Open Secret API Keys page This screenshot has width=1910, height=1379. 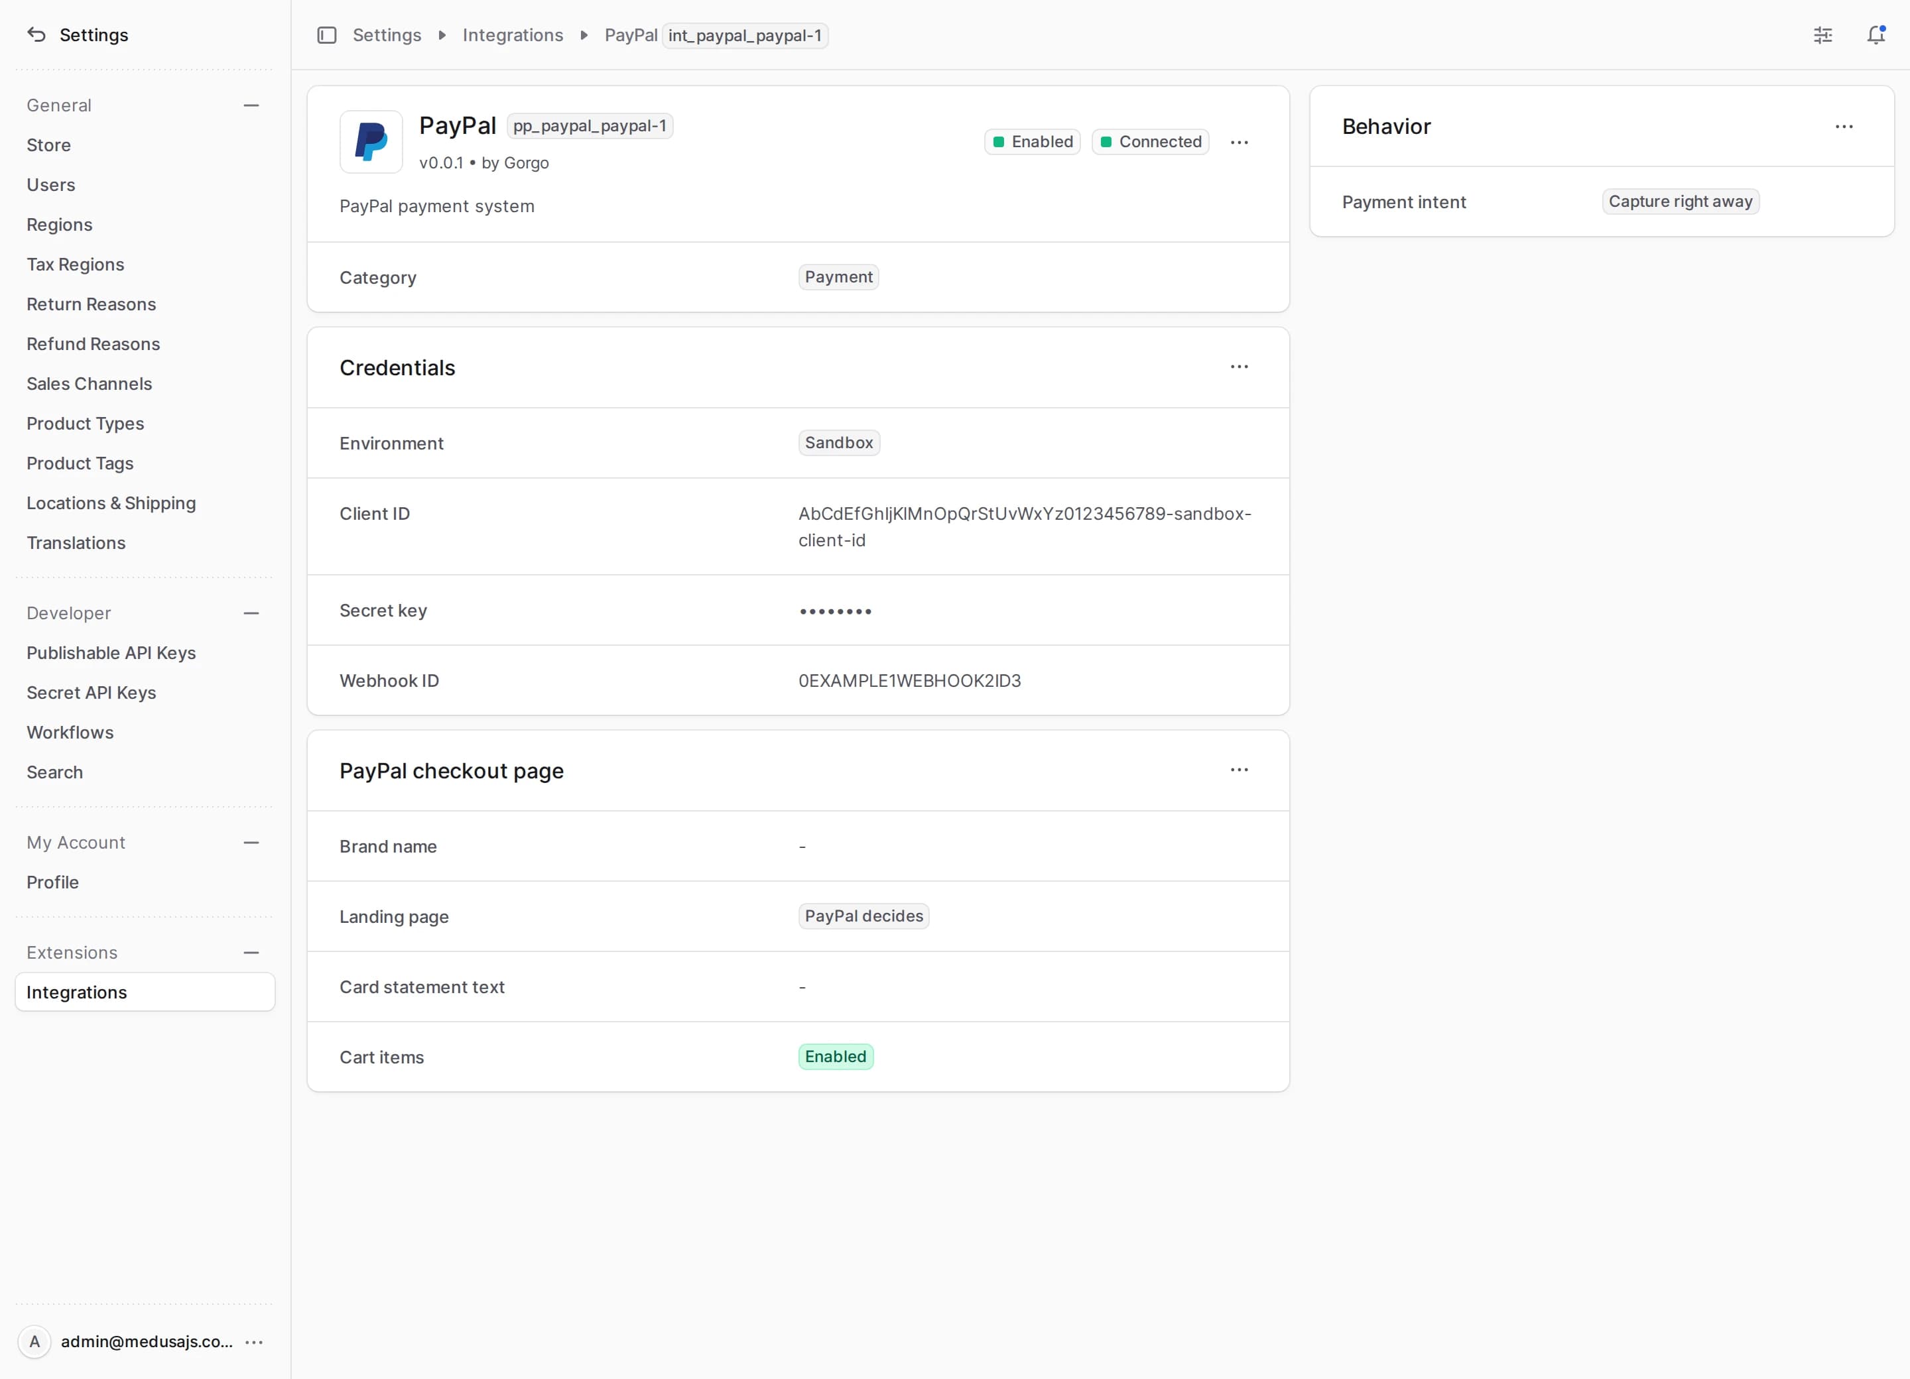click(145, 693)
